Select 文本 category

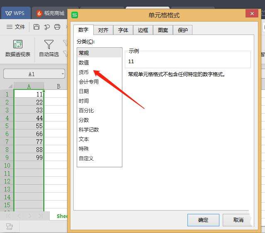tap(100, 139)
